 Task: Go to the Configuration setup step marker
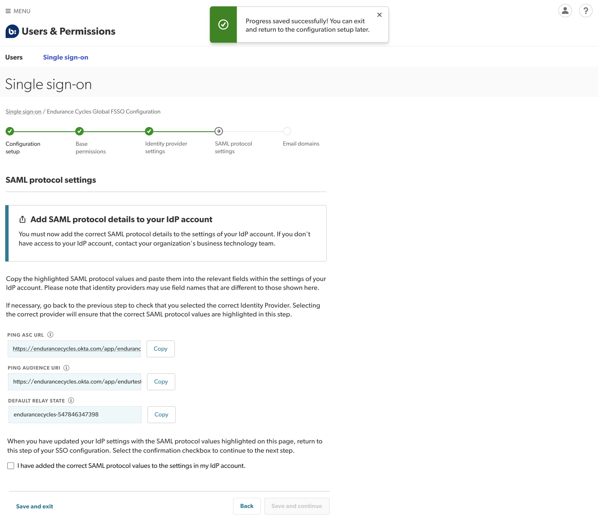point(10,131)
